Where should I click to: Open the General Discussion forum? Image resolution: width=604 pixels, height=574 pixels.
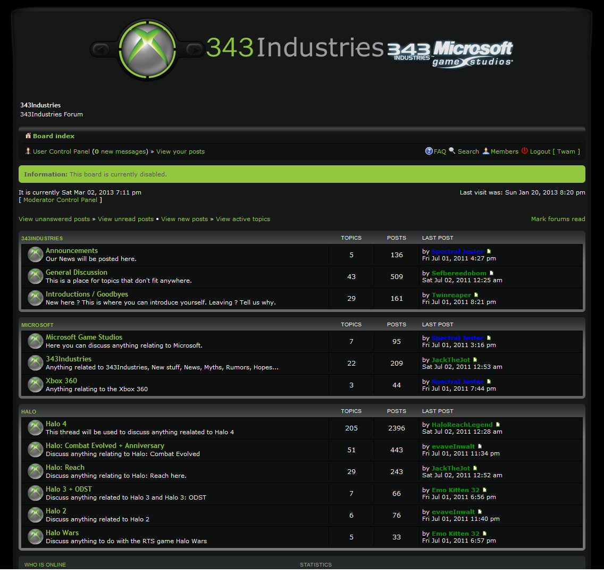[x=77, y=272]
